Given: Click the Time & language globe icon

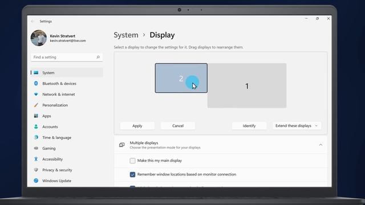Looking at the screenshot, I should [36, 137].
